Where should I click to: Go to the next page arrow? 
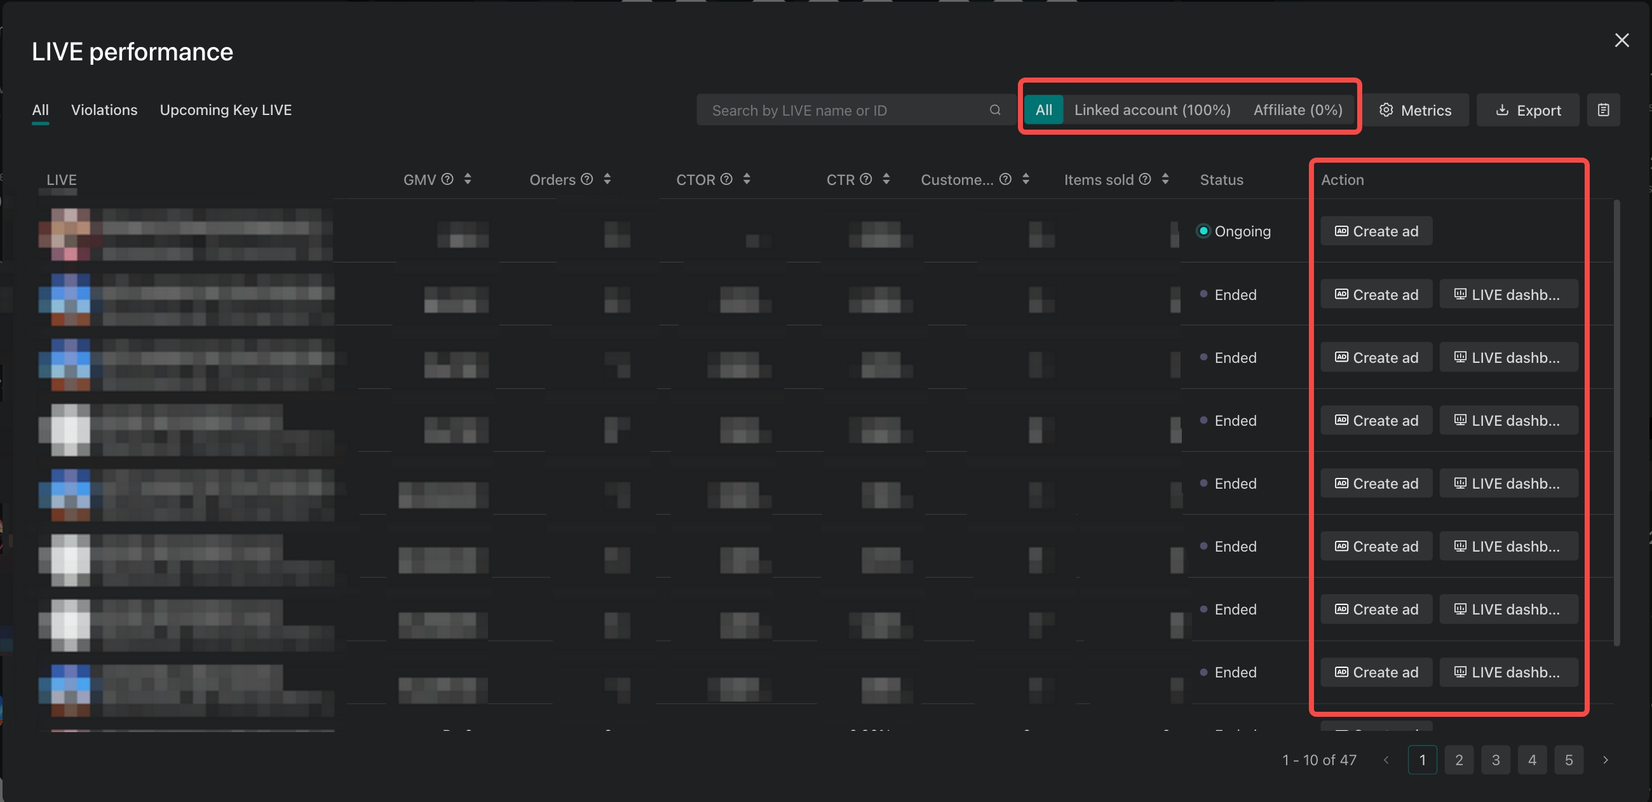pos(1605,759)
